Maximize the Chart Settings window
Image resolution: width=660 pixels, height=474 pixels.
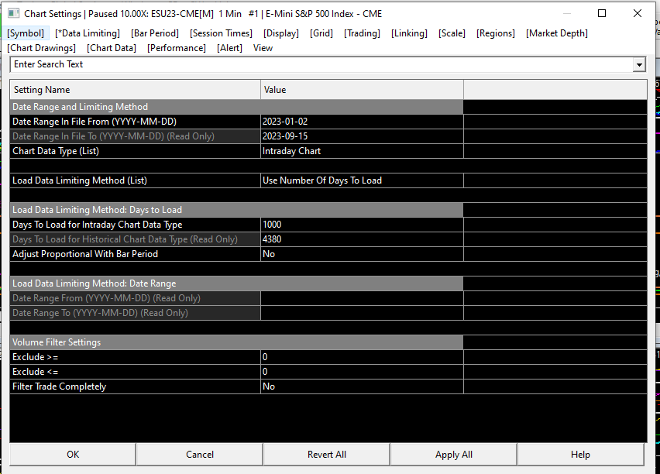[x=602, y=13]
